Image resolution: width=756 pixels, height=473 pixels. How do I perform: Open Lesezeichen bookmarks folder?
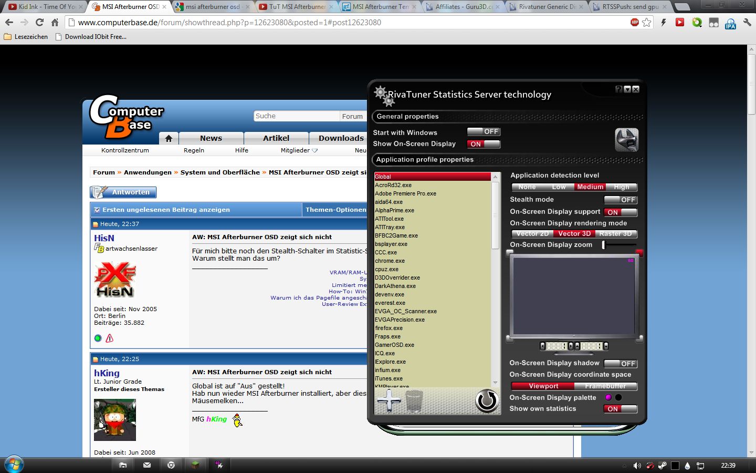tap(26, 37)
